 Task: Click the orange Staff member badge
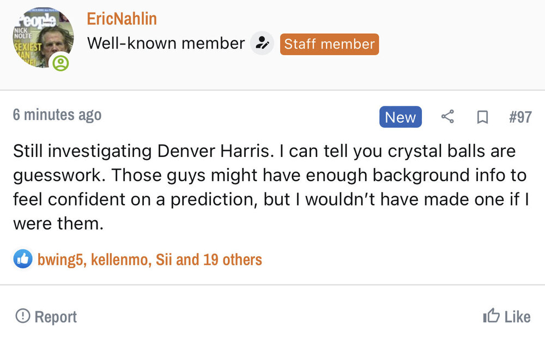(329, 44)
